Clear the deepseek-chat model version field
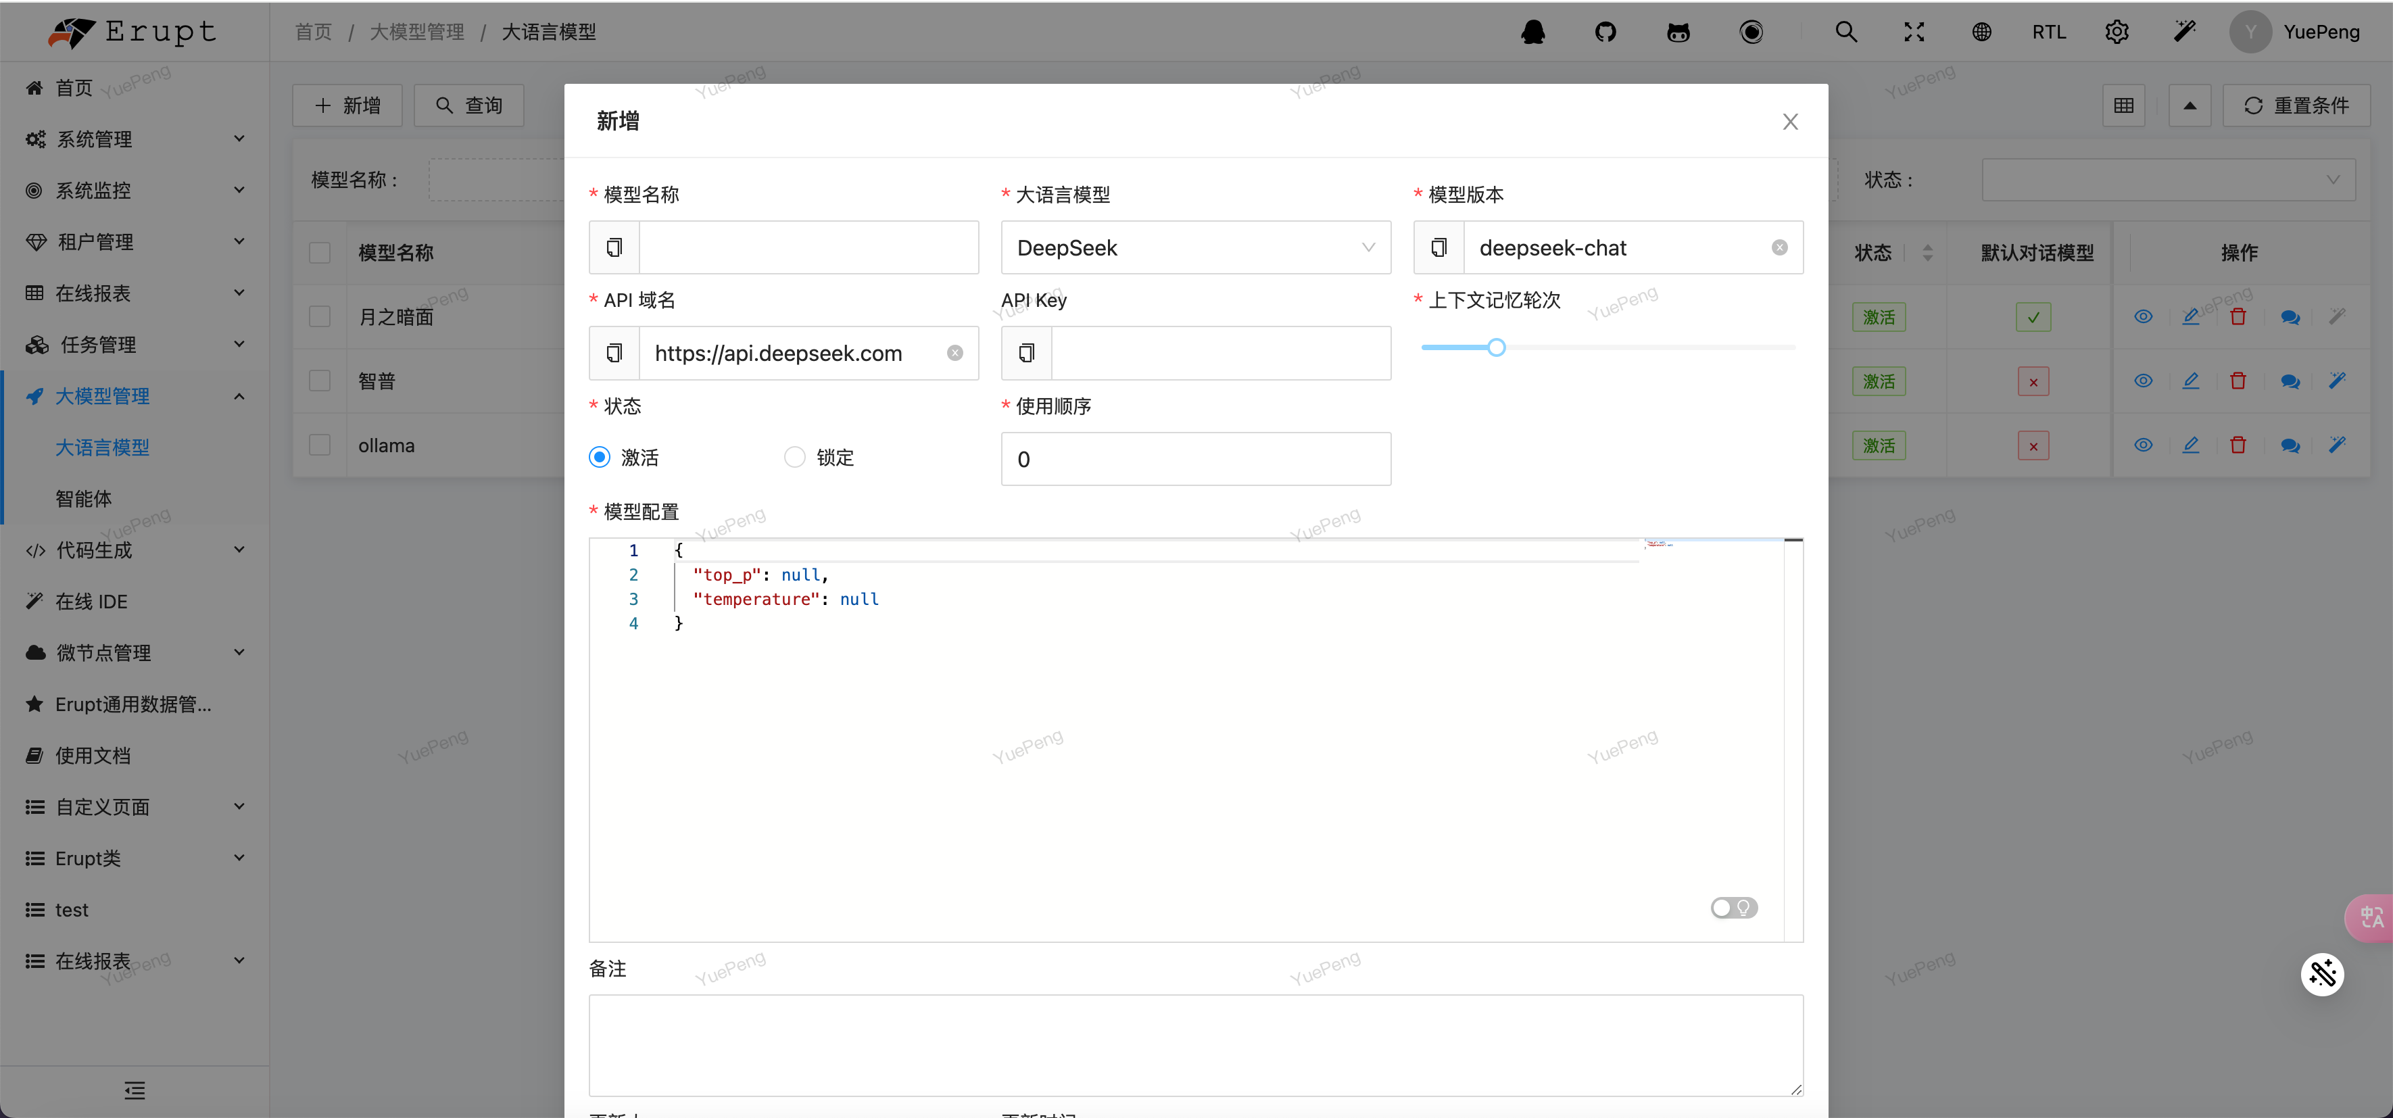The width and height of the screenshot is (2393, 1118). pyautogui.click(x=1779, y=247)
